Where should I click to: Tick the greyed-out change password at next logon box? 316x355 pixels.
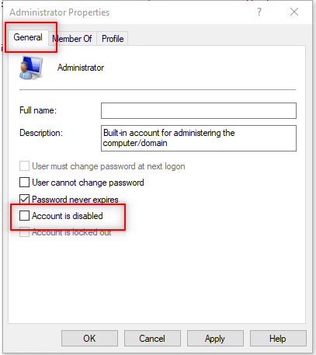[24, 166]
